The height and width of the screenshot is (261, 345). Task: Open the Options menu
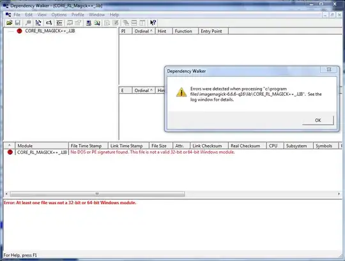coord(59,15)
